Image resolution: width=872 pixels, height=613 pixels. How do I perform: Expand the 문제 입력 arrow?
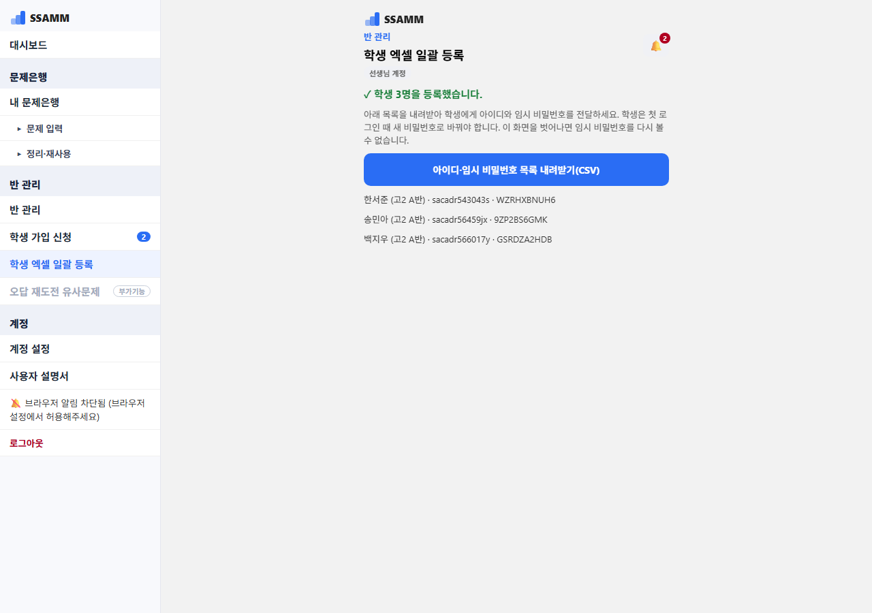(20, 129)
